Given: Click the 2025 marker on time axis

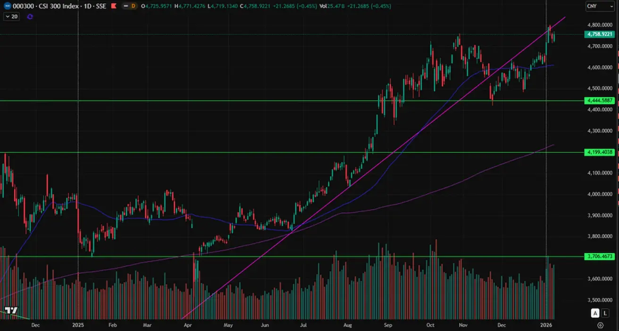Looking at the screenshot, I should 77,325.
